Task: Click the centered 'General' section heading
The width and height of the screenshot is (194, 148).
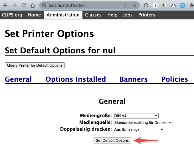Action: (x=112, y=102)
